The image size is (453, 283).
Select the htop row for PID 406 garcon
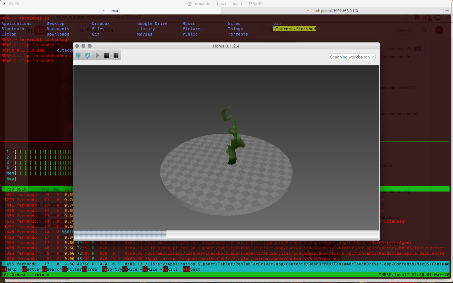[x=226, y=259]
